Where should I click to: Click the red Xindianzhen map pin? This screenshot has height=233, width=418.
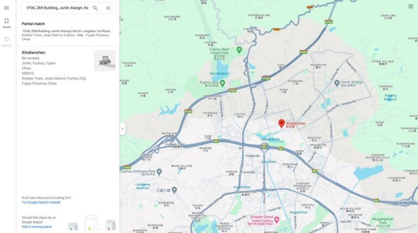pos(281,124)
